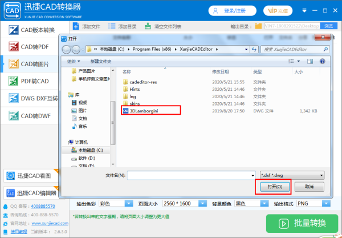Open the 输出格式 PNG dropdown
Viewport: 342px width, 238px height.
(x=326, y=204)
